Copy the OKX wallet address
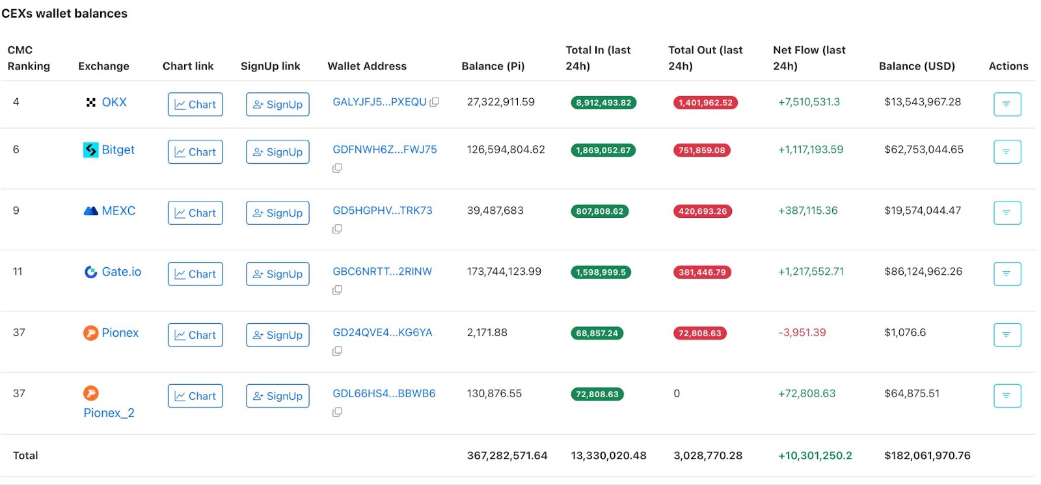Viewport: 1041px width, 485px height. 435,102
